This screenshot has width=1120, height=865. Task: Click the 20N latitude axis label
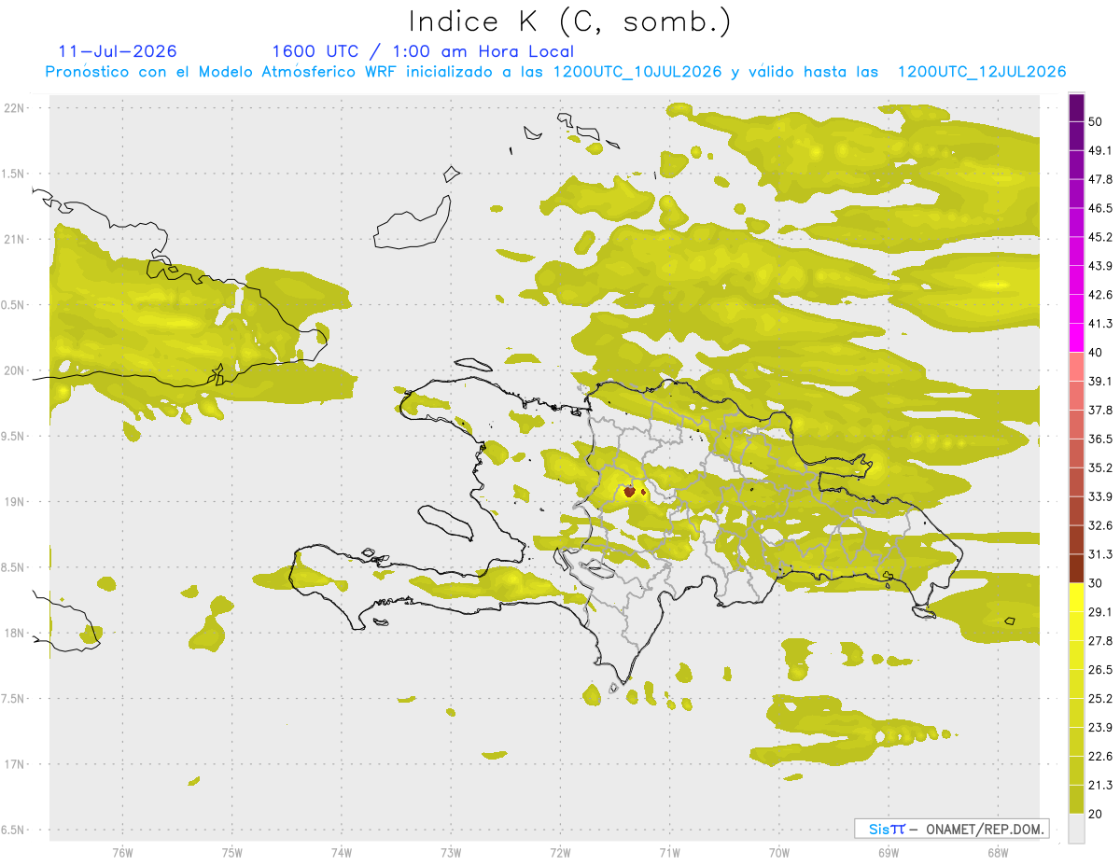point(15,370)
